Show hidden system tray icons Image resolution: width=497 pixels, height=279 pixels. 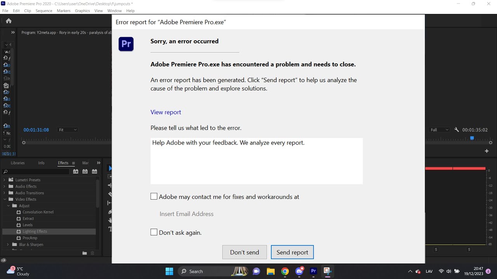[x=410, y=271]
